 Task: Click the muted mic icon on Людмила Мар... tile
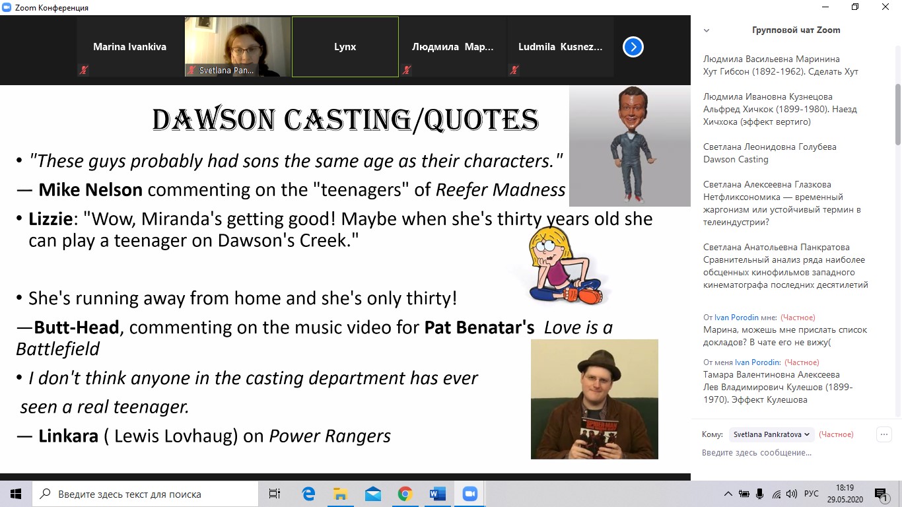pyautogui.click(x=407, y=69)
